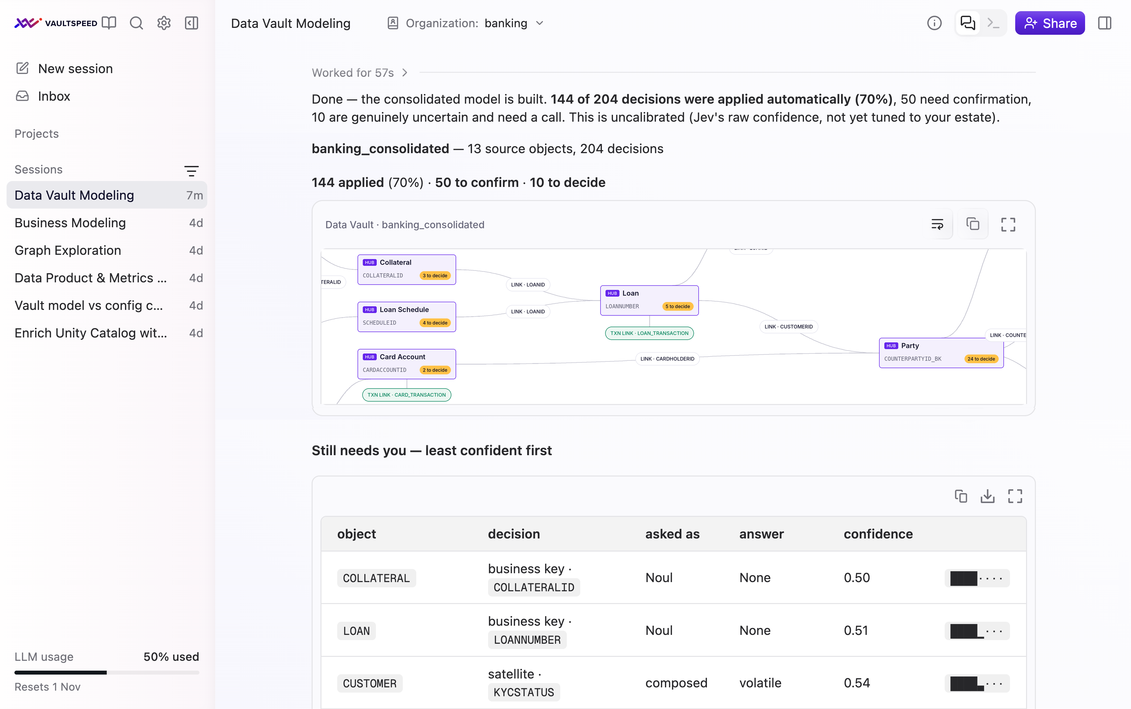Open the Enrich Unity Catalog session
1131x709 pixels.
pyautogui.click(x=107, y=333)
